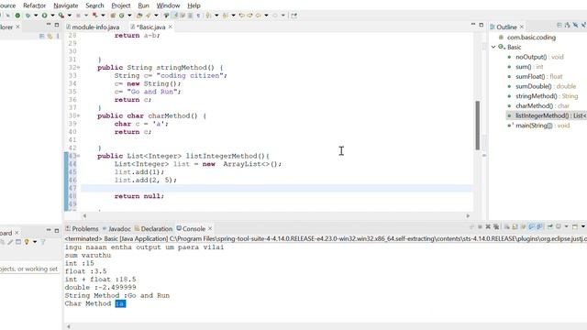Collapse the Basic class node in Outline
This screenshot has width=587, height=330.
(493, 47)
